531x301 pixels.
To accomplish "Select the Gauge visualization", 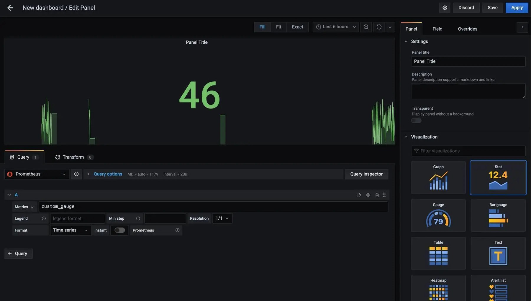I will [438, 216].
